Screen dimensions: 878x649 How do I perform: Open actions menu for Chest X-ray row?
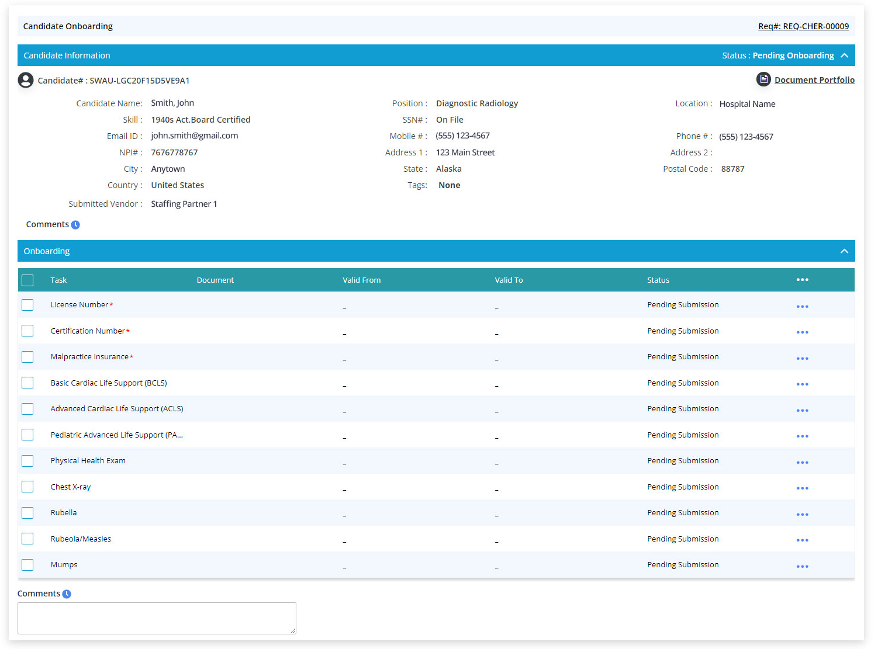coord(802,488)
